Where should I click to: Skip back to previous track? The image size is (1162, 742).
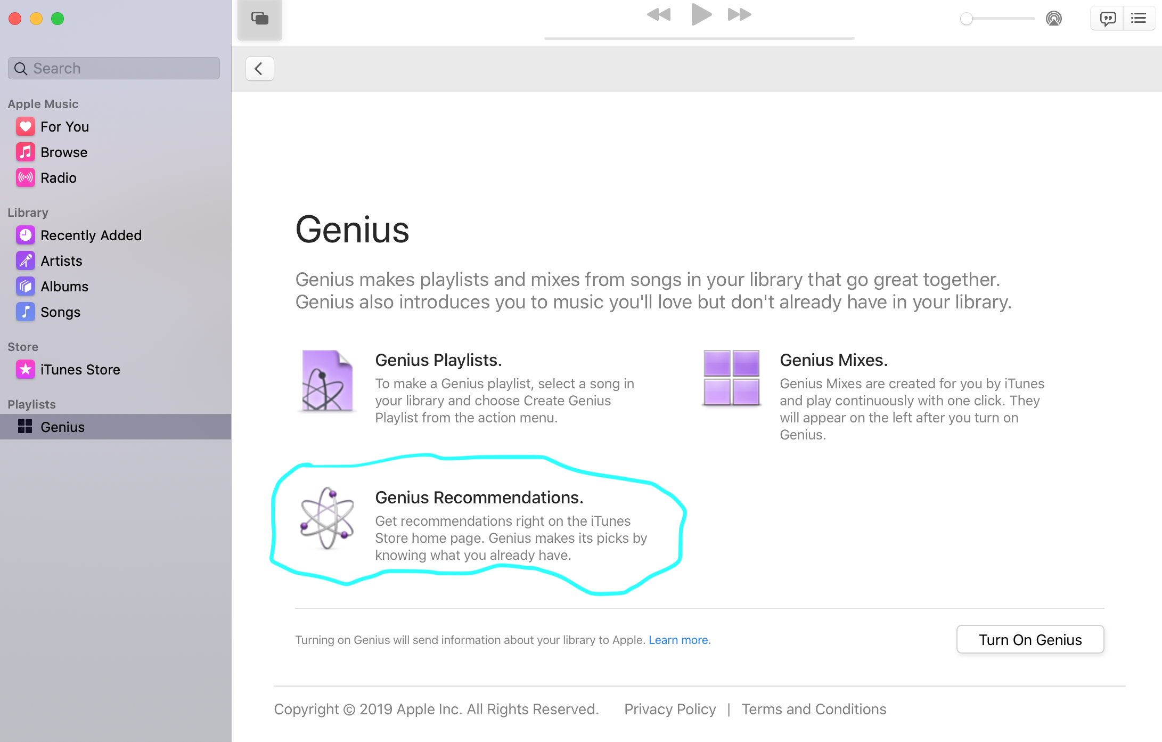659,14
